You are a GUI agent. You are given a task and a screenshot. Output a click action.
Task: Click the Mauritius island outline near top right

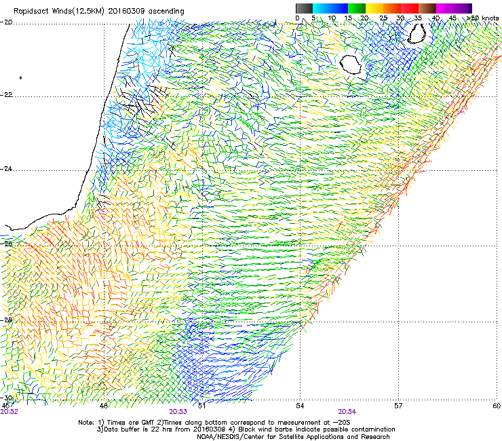pyautogui.click(x=417, y=33)
